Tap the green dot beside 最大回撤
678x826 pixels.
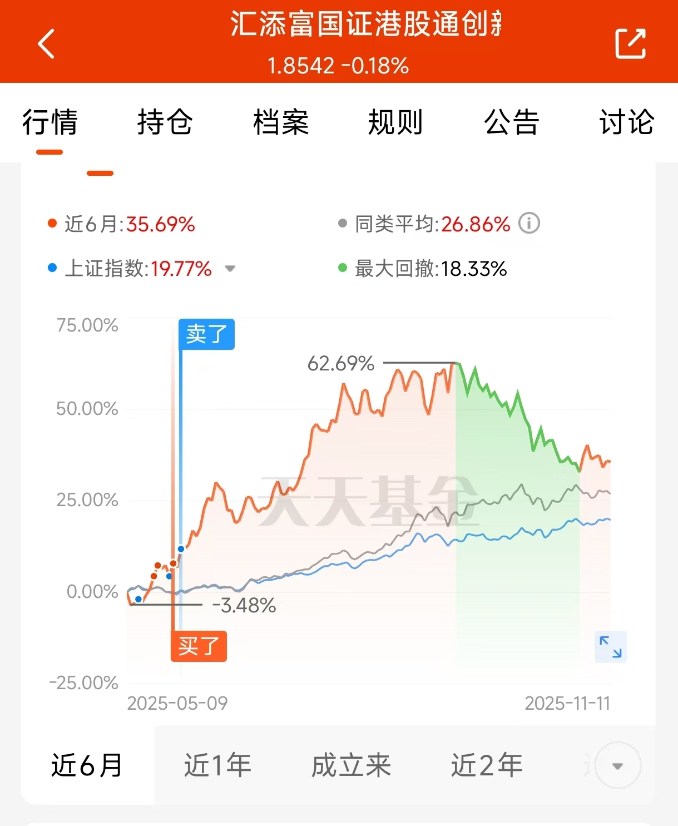click(x=343, y=268)
